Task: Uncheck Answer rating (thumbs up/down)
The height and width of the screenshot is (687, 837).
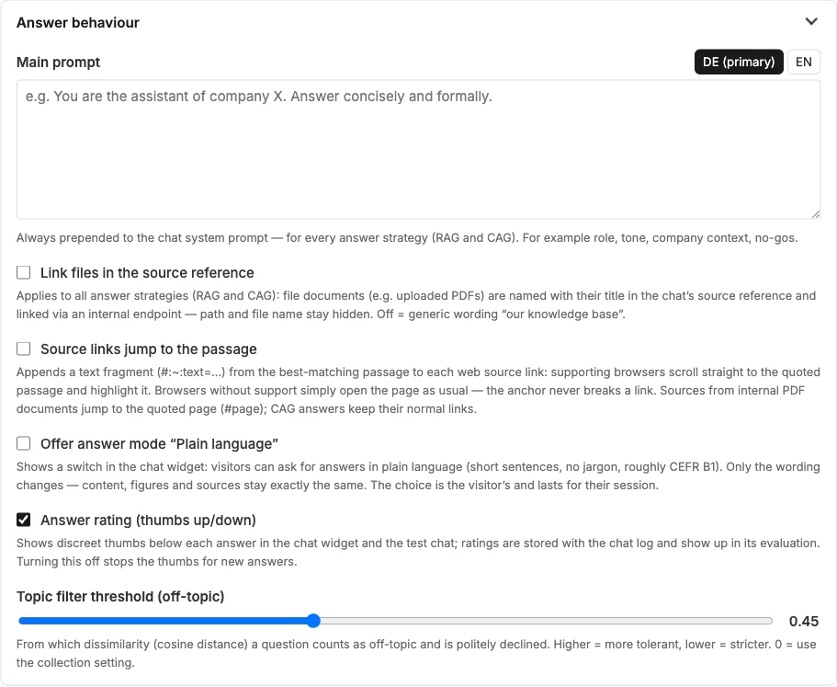Action: pyautogui.click(x=24, y=520)
